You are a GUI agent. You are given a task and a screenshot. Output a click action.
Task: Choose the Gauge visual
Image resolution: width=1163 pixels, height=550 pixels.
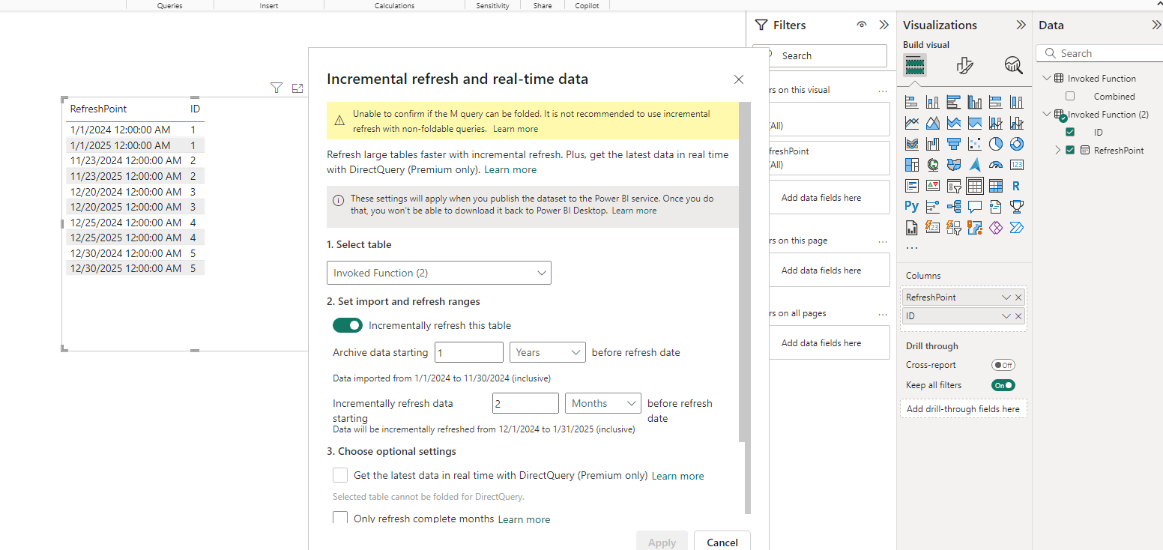tap(996, 165)
